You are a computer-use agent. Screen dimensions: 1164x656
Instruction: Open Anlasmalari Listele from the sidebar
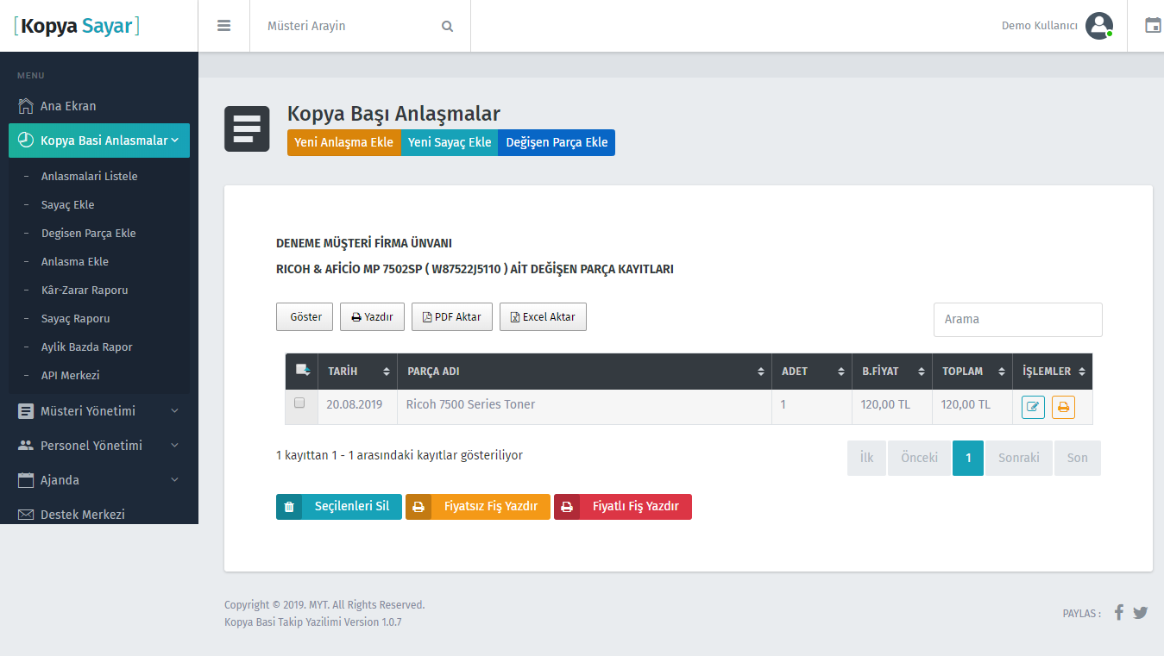coord(90,176)
